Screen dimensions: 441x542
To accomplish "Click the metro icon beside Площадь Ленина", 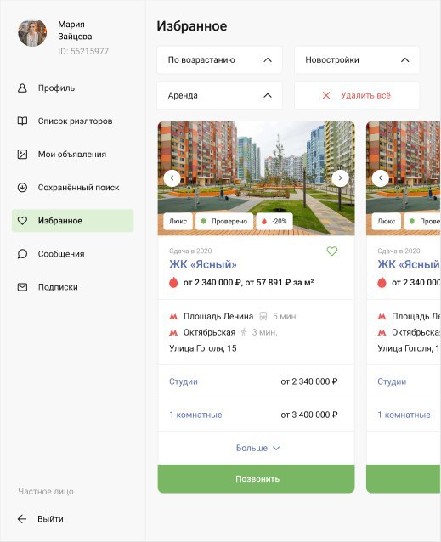I will coord(173,316).
